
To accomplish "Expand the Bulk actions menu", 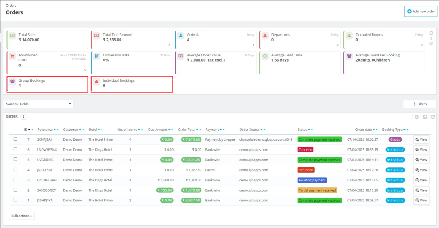I will click(x=21, y=216).
